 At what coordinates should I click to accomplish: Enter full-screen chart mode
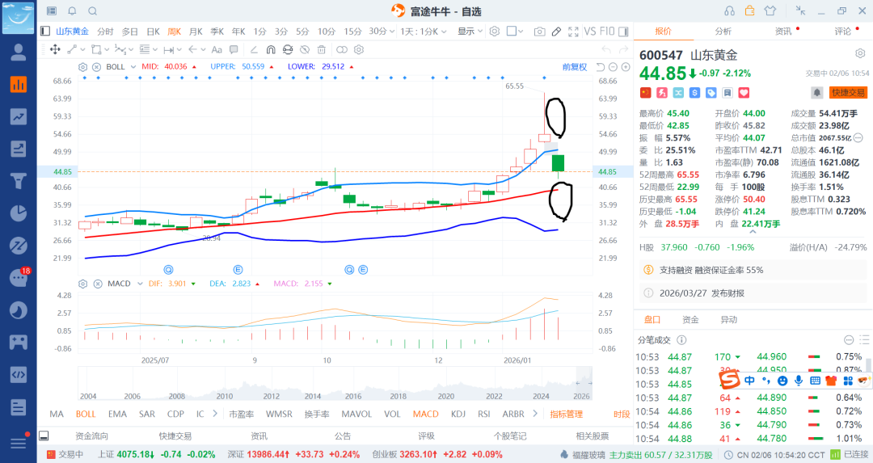point(573,32)
